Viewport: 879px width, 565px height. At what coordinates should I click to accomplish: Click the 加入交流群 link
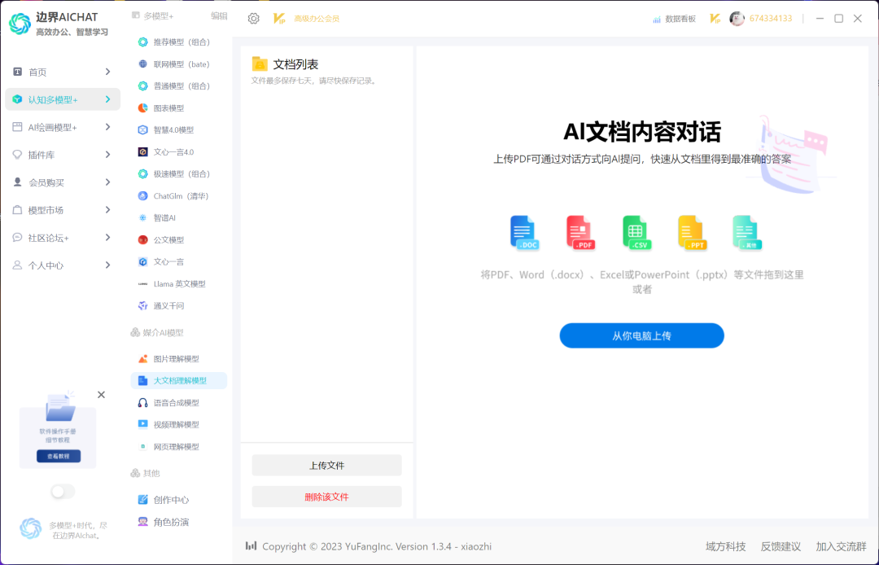click(x=841, y=546)
